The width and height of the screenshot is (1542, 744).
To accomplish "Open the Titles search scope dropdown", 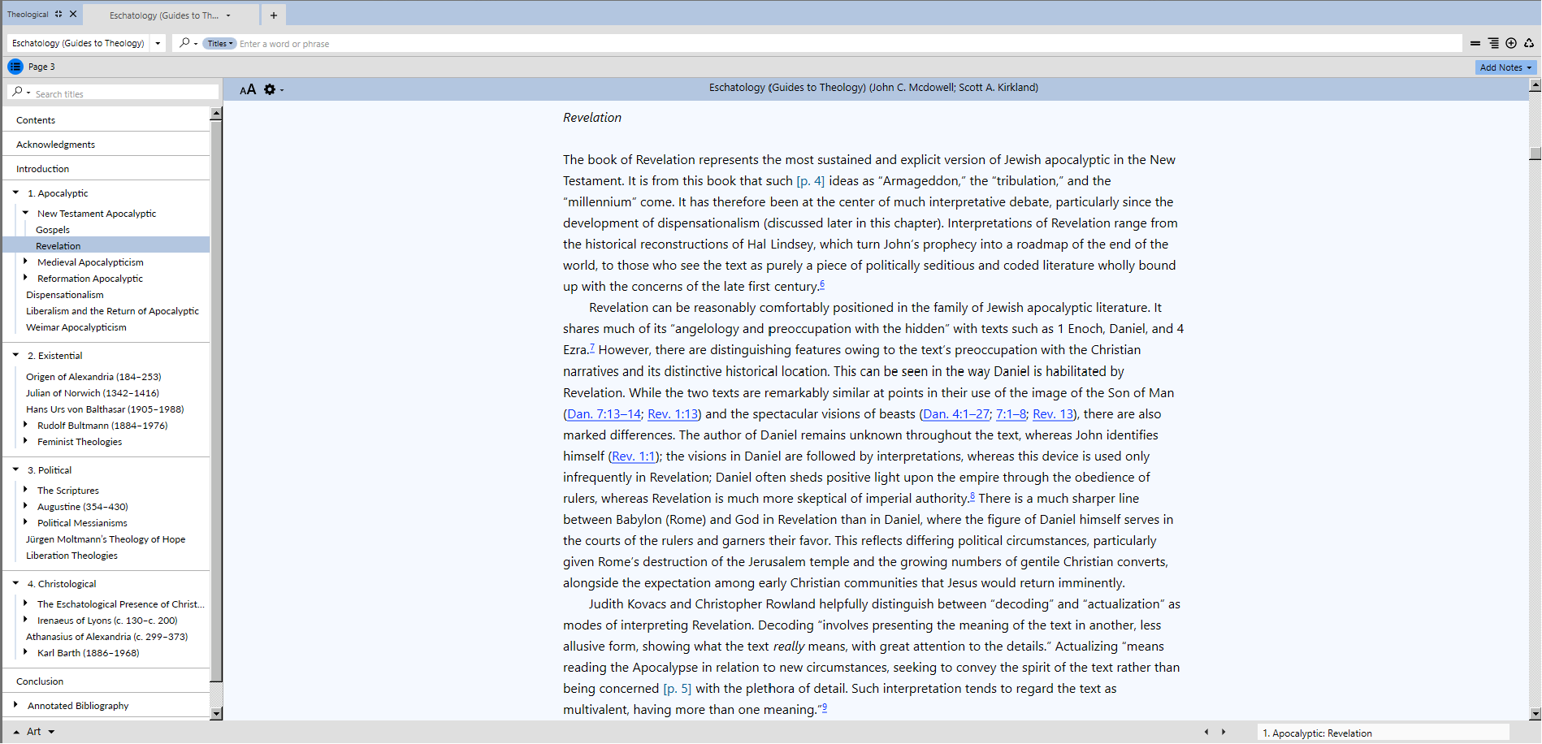I will tap(219, 44).
